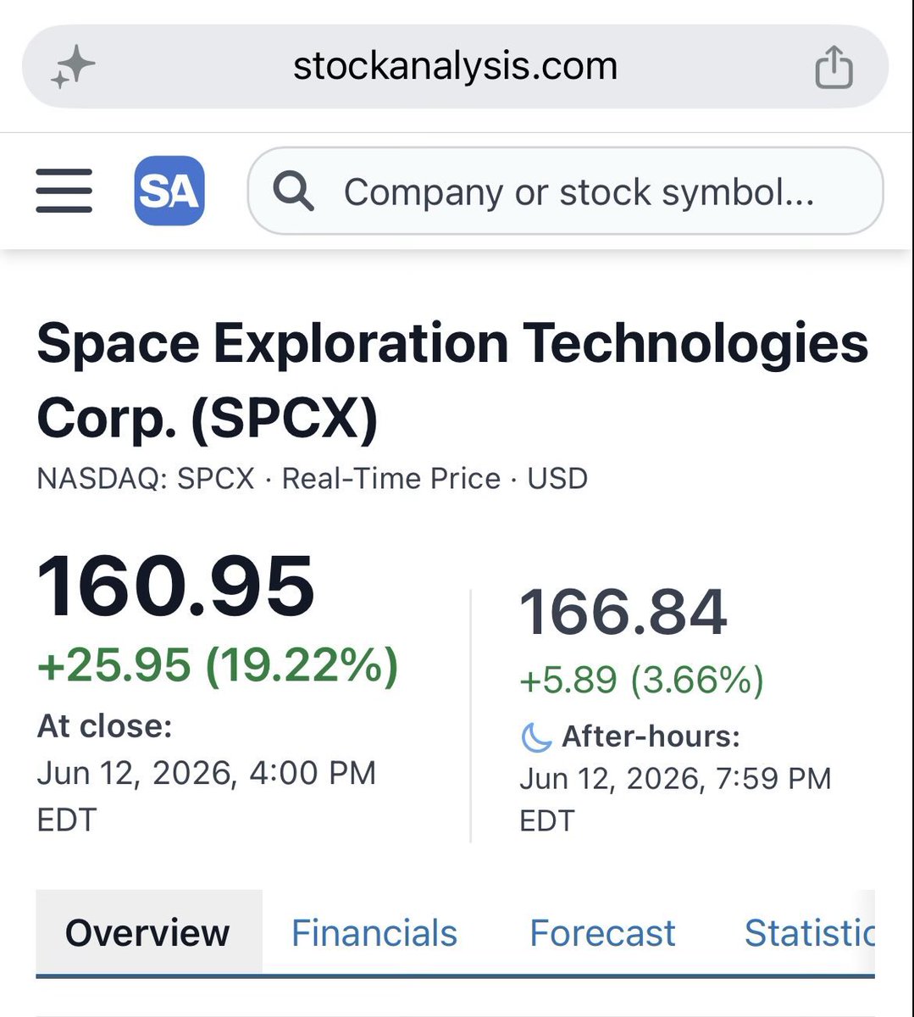914x1017 pixels.
Task: Tap the stockanalysis.com address bar
Action: 456,67
